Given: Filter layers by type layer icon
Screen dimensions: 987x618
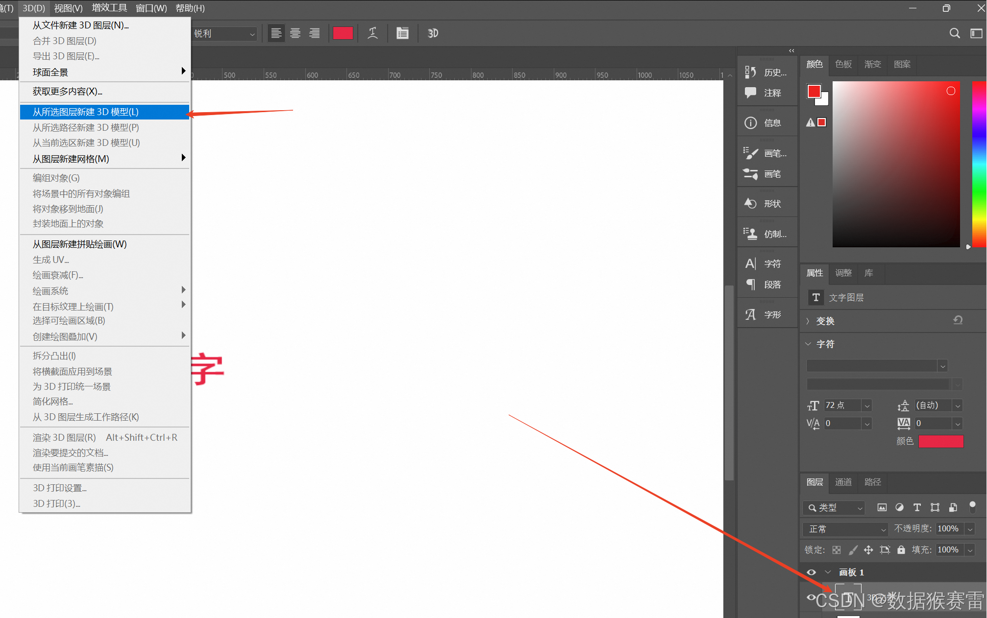Looking at the screenshot, I should [x=917, y=507].
